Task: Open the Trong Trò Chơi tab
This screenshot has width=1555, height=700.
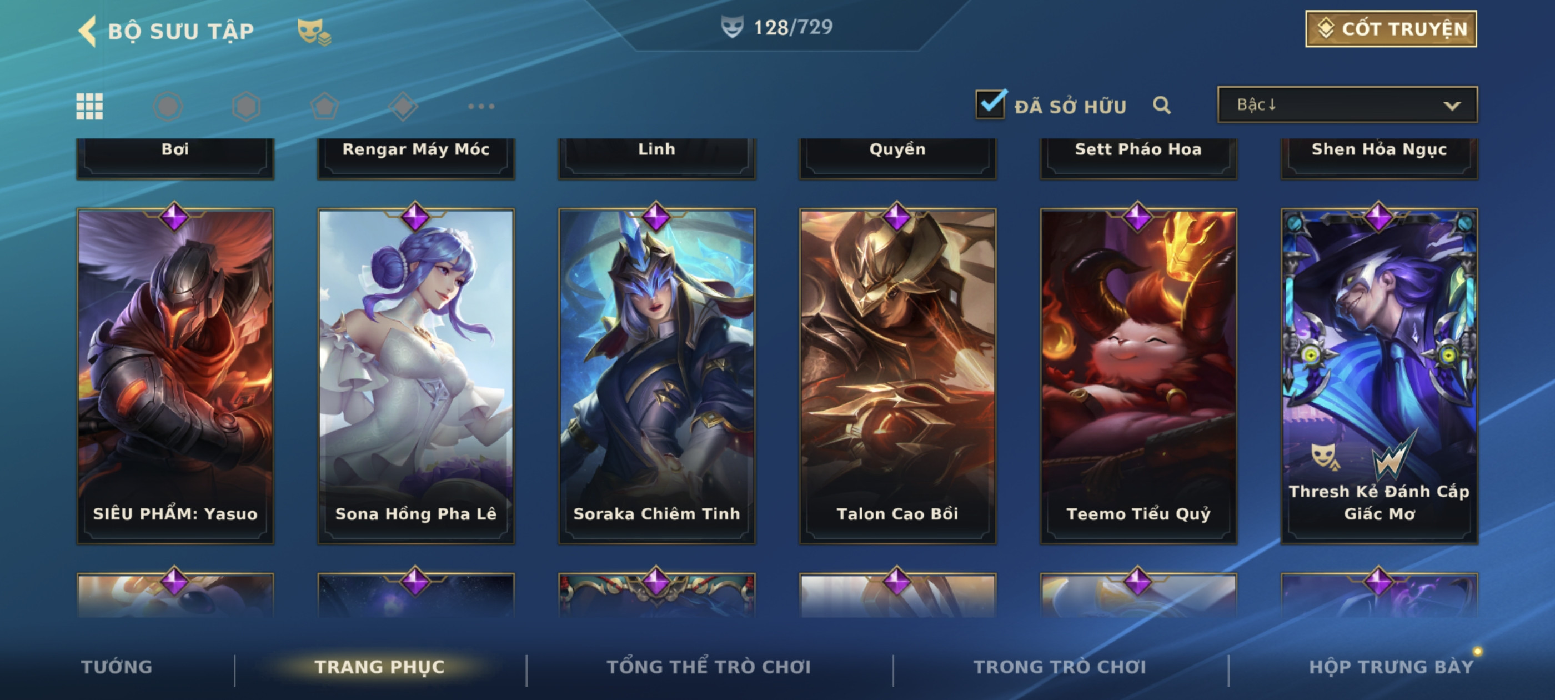Action: click(x=1060, y=667)
